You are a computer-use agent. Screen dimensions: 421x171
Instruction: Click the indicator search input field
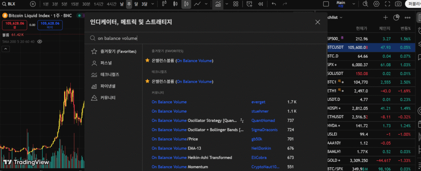pos(206,38)
